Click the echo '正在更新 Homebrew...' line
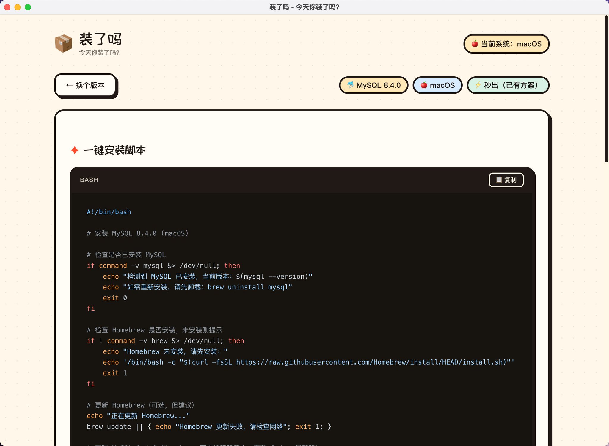The image size is (609, 446). [x=138, y=416]
